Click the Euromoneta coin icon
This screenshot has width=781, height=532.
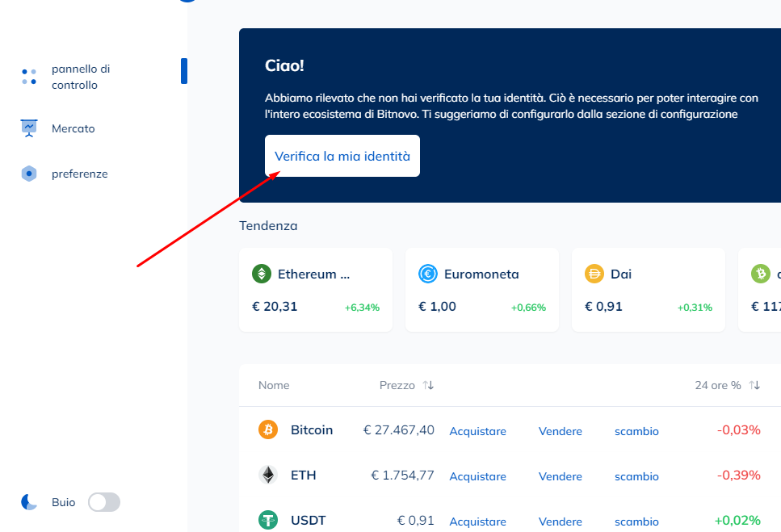(428, 274)
